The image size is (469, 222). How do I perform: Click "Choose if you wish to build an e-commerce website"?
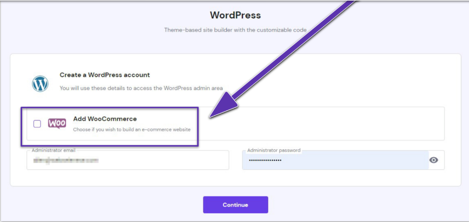[132, 130]
